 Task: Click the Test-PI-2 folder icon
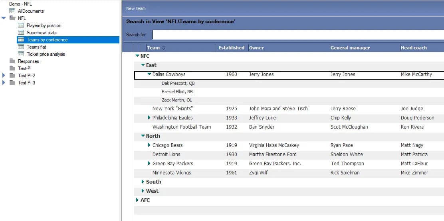tap(12, 75)
